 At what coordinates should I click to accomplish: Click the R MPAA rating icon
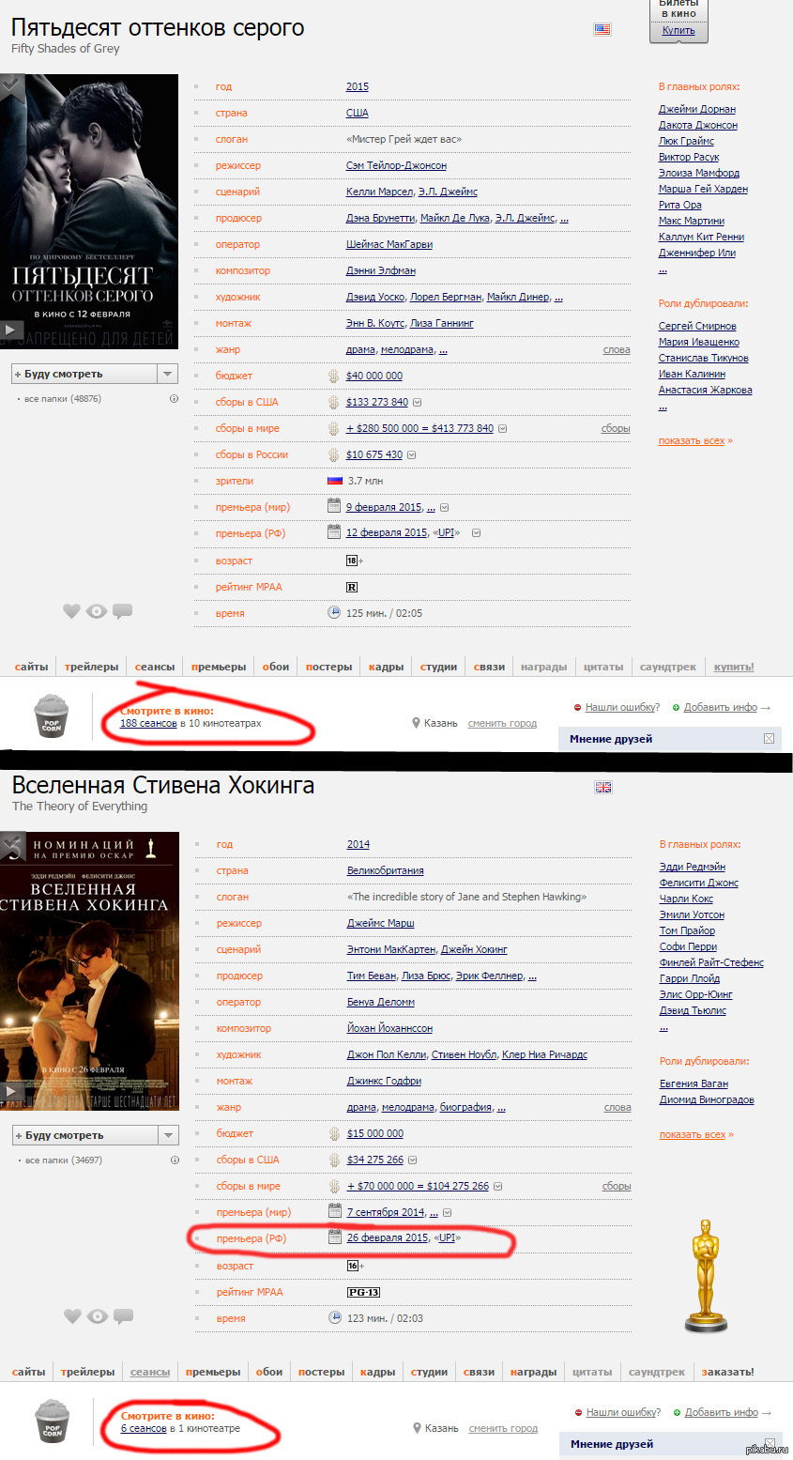pos(352,587)
